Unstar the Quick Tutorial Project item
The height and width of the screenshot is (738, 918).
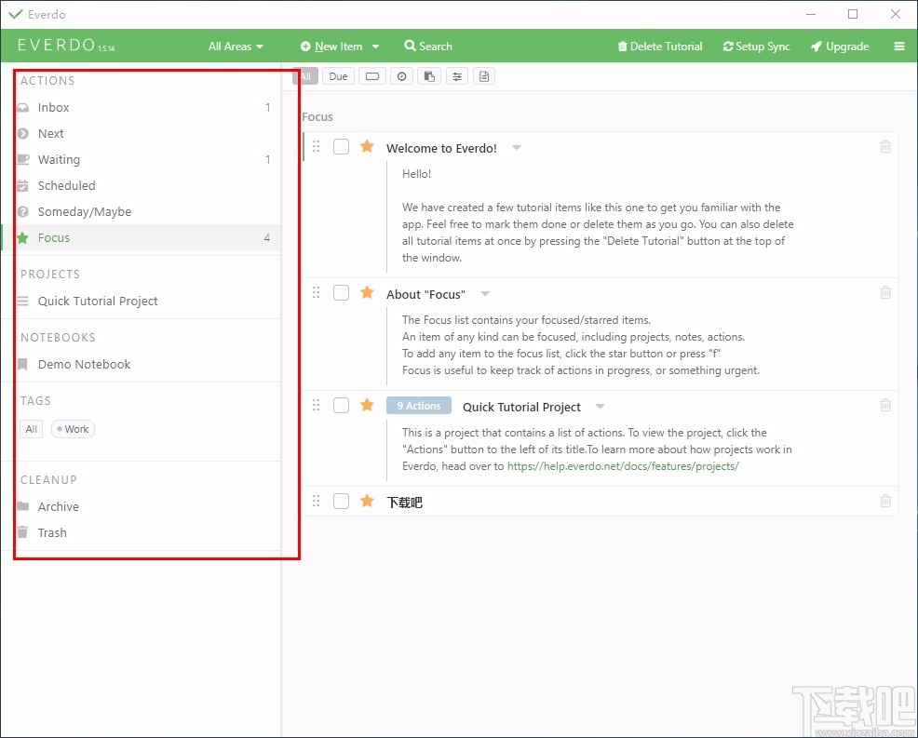(x=367, y=405)
